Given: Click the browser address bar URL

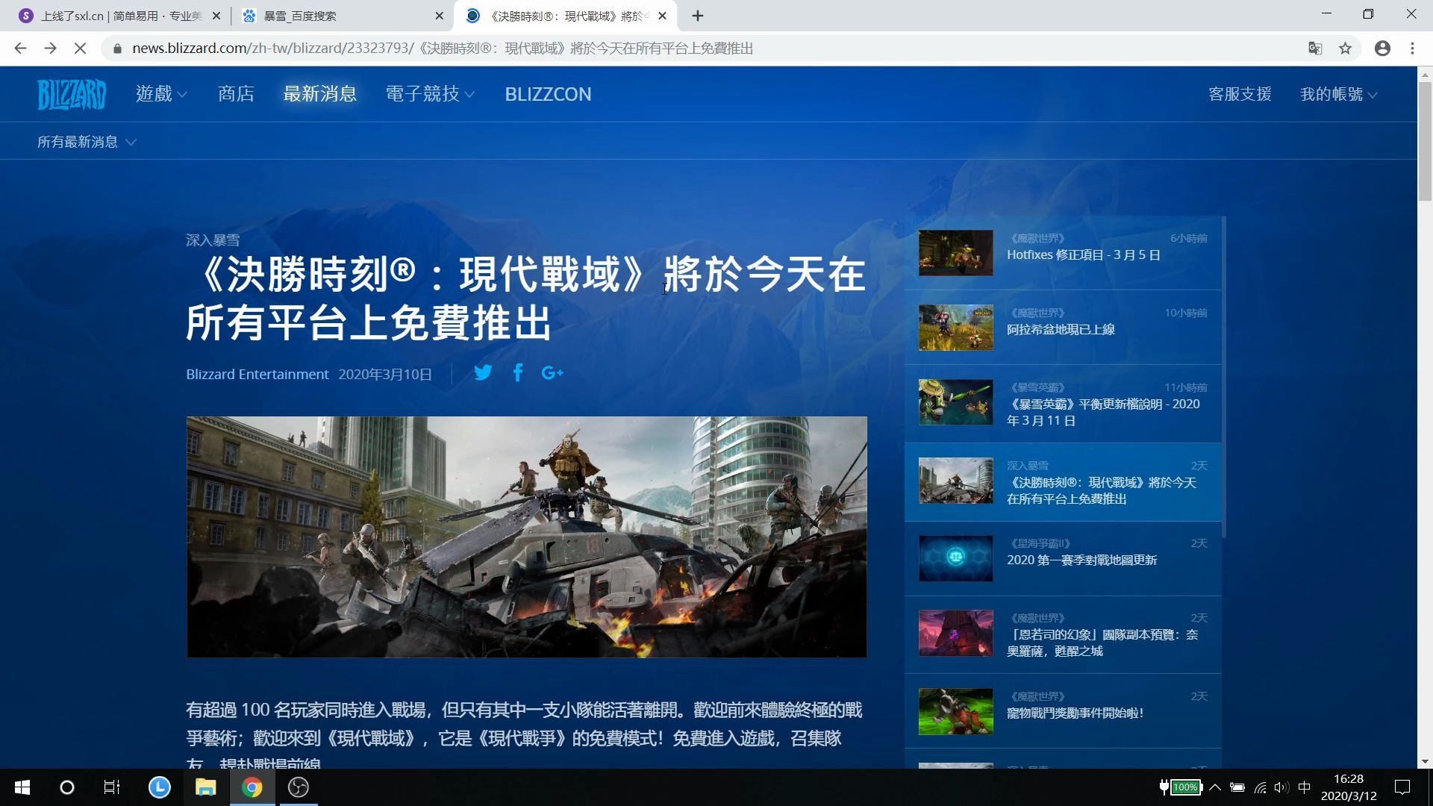Looking at the screenshot, I should pyautogui.click(x=443, y=49).
